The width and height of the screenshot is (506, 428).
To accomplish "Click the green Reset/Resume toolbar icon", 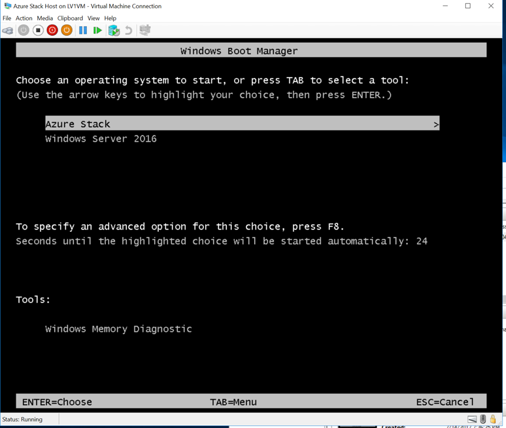I will [x=98, y=30].
